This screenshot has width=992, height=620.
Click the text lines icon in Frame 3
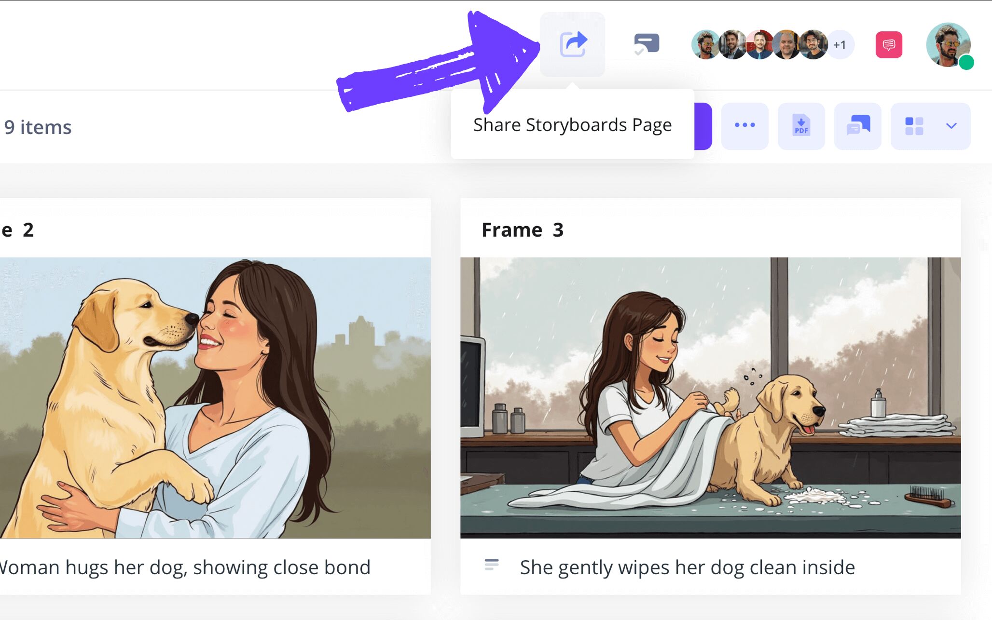(x=492, y=565)
